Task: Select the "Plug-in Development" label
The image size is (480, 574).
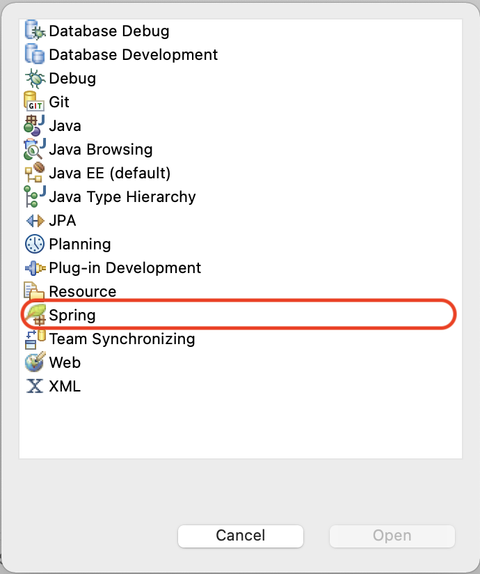Action: tap(125, 268)
